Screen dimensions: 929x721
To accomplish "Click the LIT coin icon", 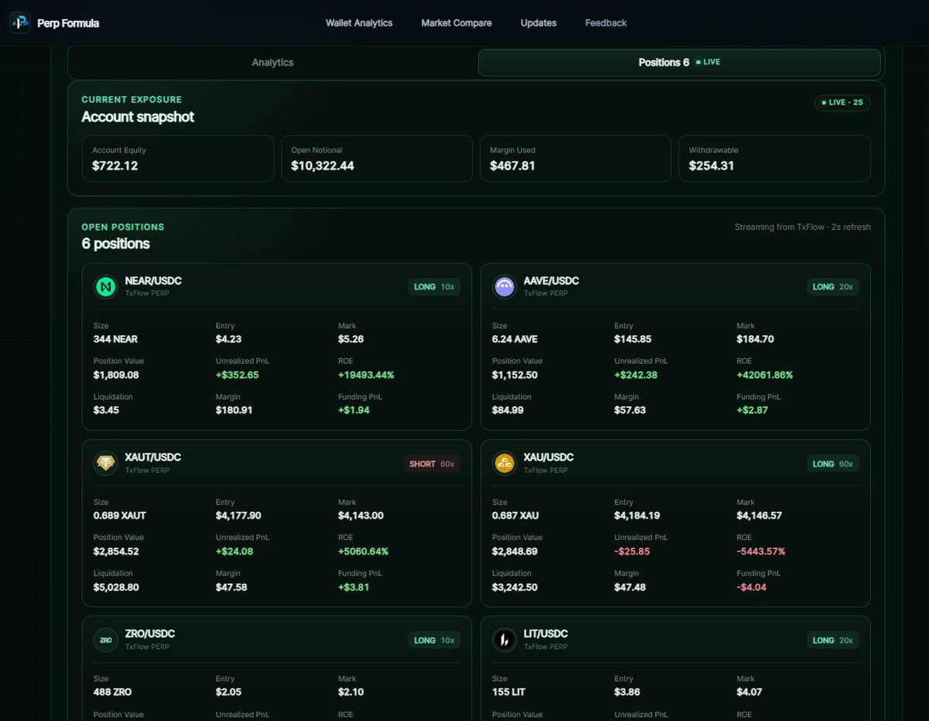I will (x=505, y=640).
